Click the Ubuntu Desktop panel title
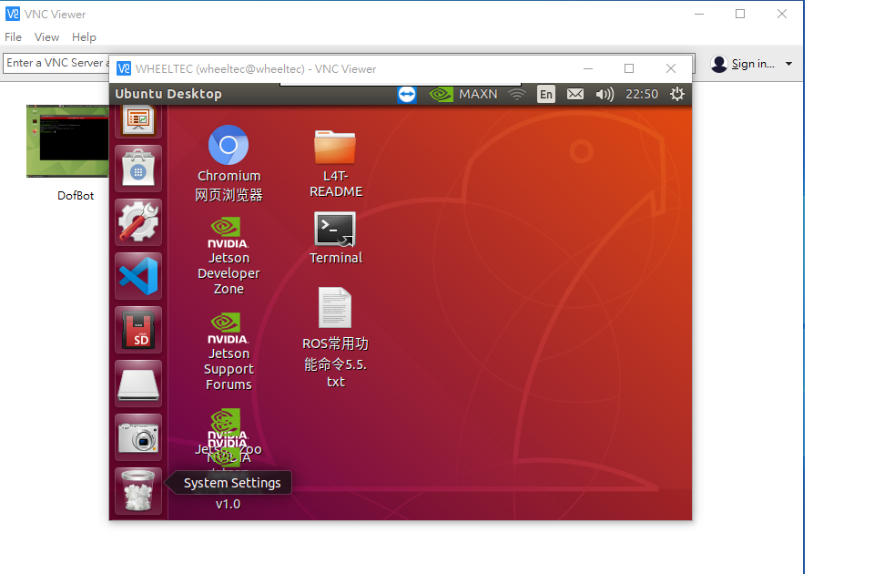This screenshot has height=574, width=874. (168, 94)
